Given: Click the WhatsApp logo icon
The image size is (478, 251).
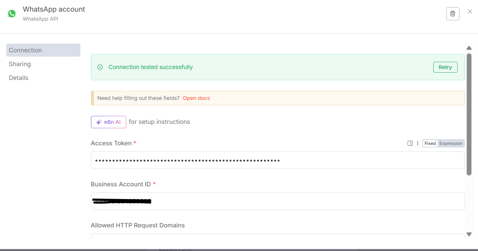Looking at the screenshot, I should (x=12, y=14).
